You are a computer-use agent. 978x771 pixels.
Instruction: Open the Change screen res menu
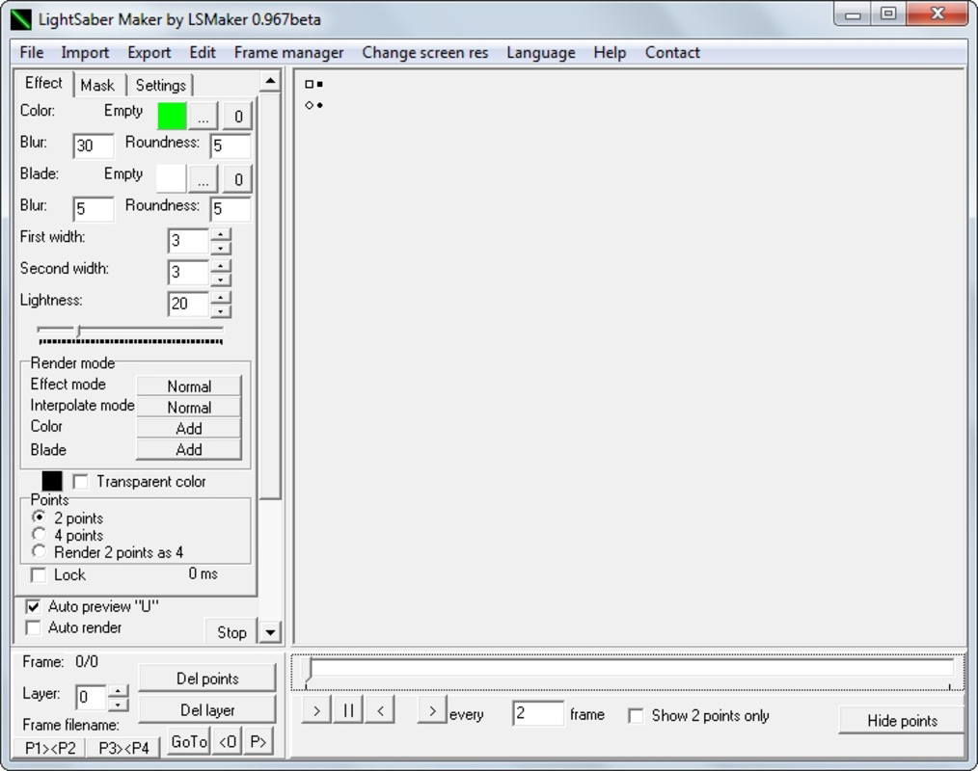(425, 53)
